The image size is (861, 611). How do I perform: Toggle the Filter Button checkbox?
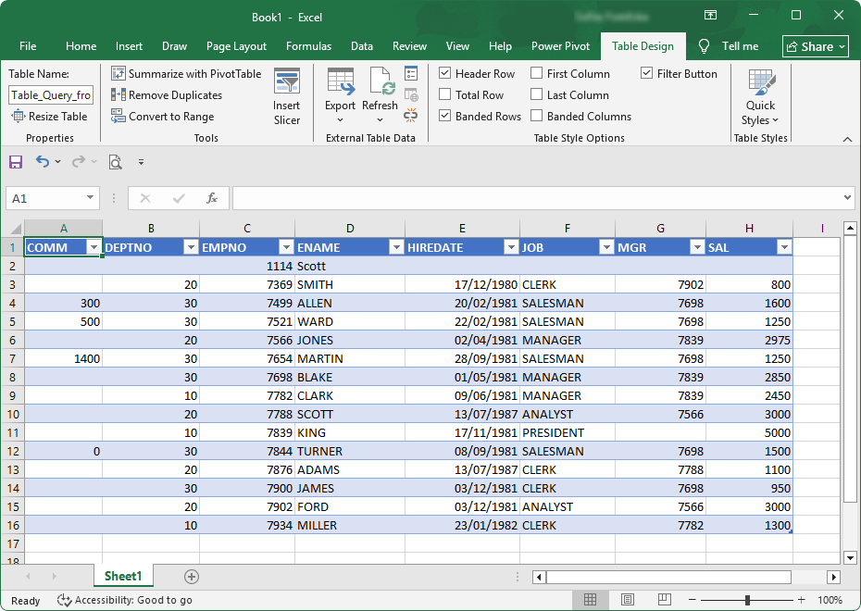click(647, 73)
